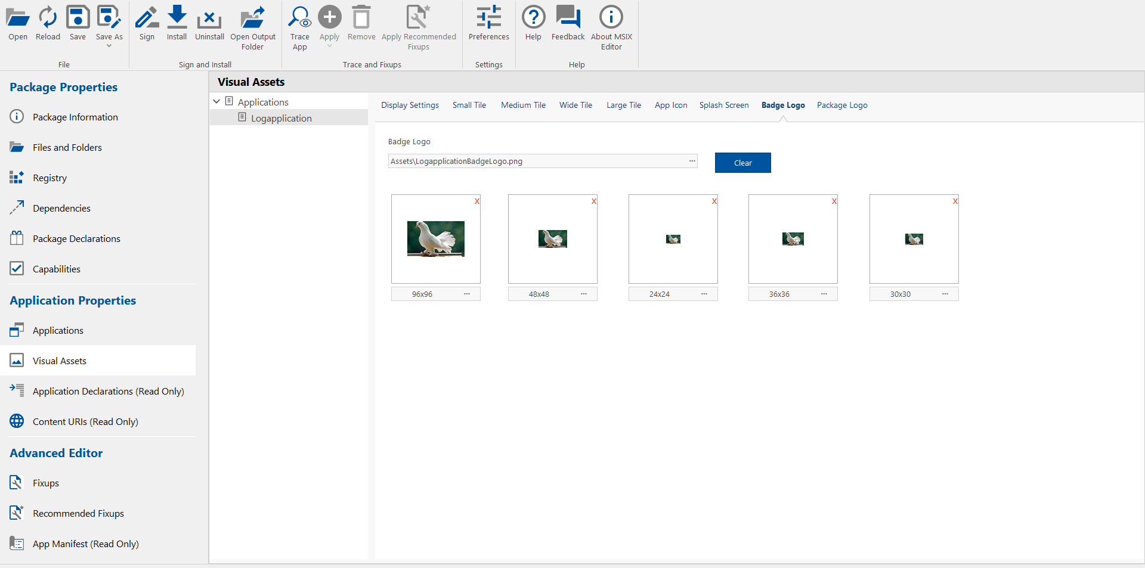Browse for the Badge Logo path file

(692, 161)
